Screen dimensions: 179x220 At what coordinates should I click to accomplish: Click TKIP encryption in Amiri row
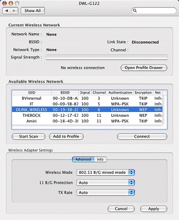[143, 121]
